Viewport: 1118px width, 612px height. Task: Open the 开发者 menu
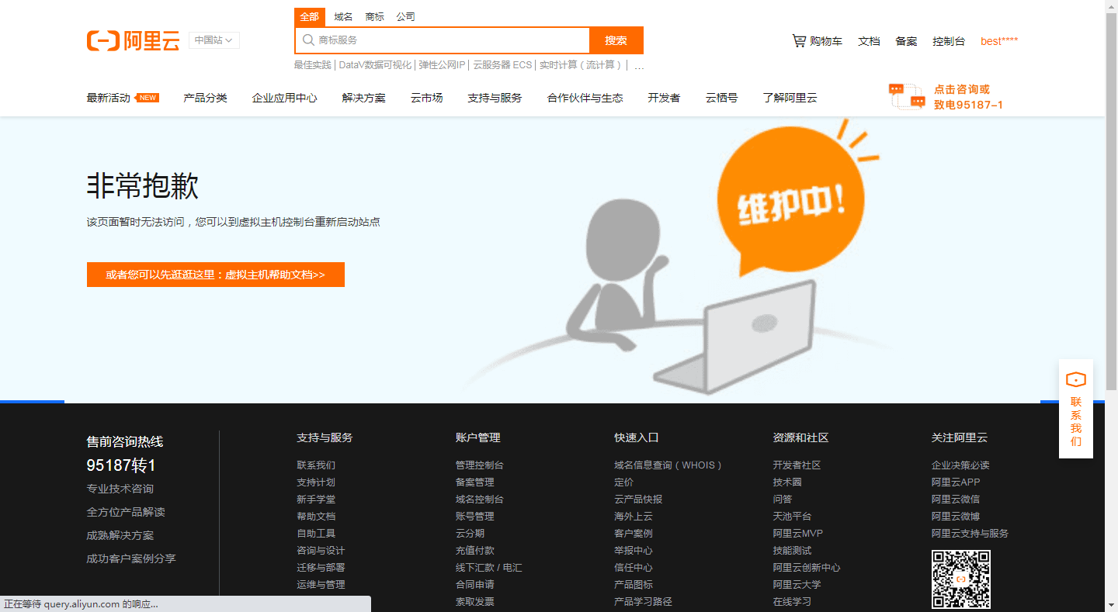[664, 98]
